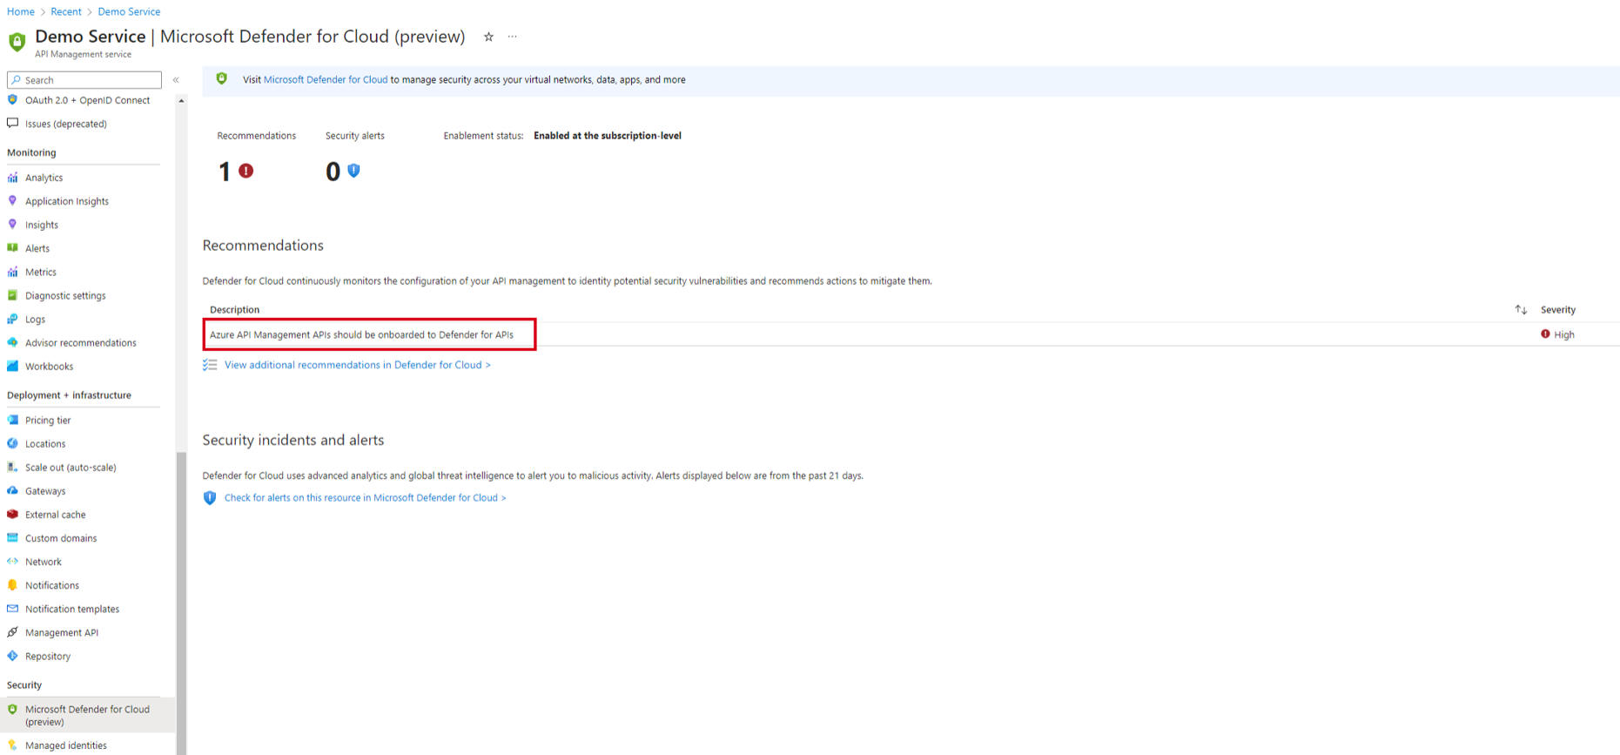Sort recommendations using the arrows icon
The height and width of the screenshot is (755, 1620).
point(1521,309)
